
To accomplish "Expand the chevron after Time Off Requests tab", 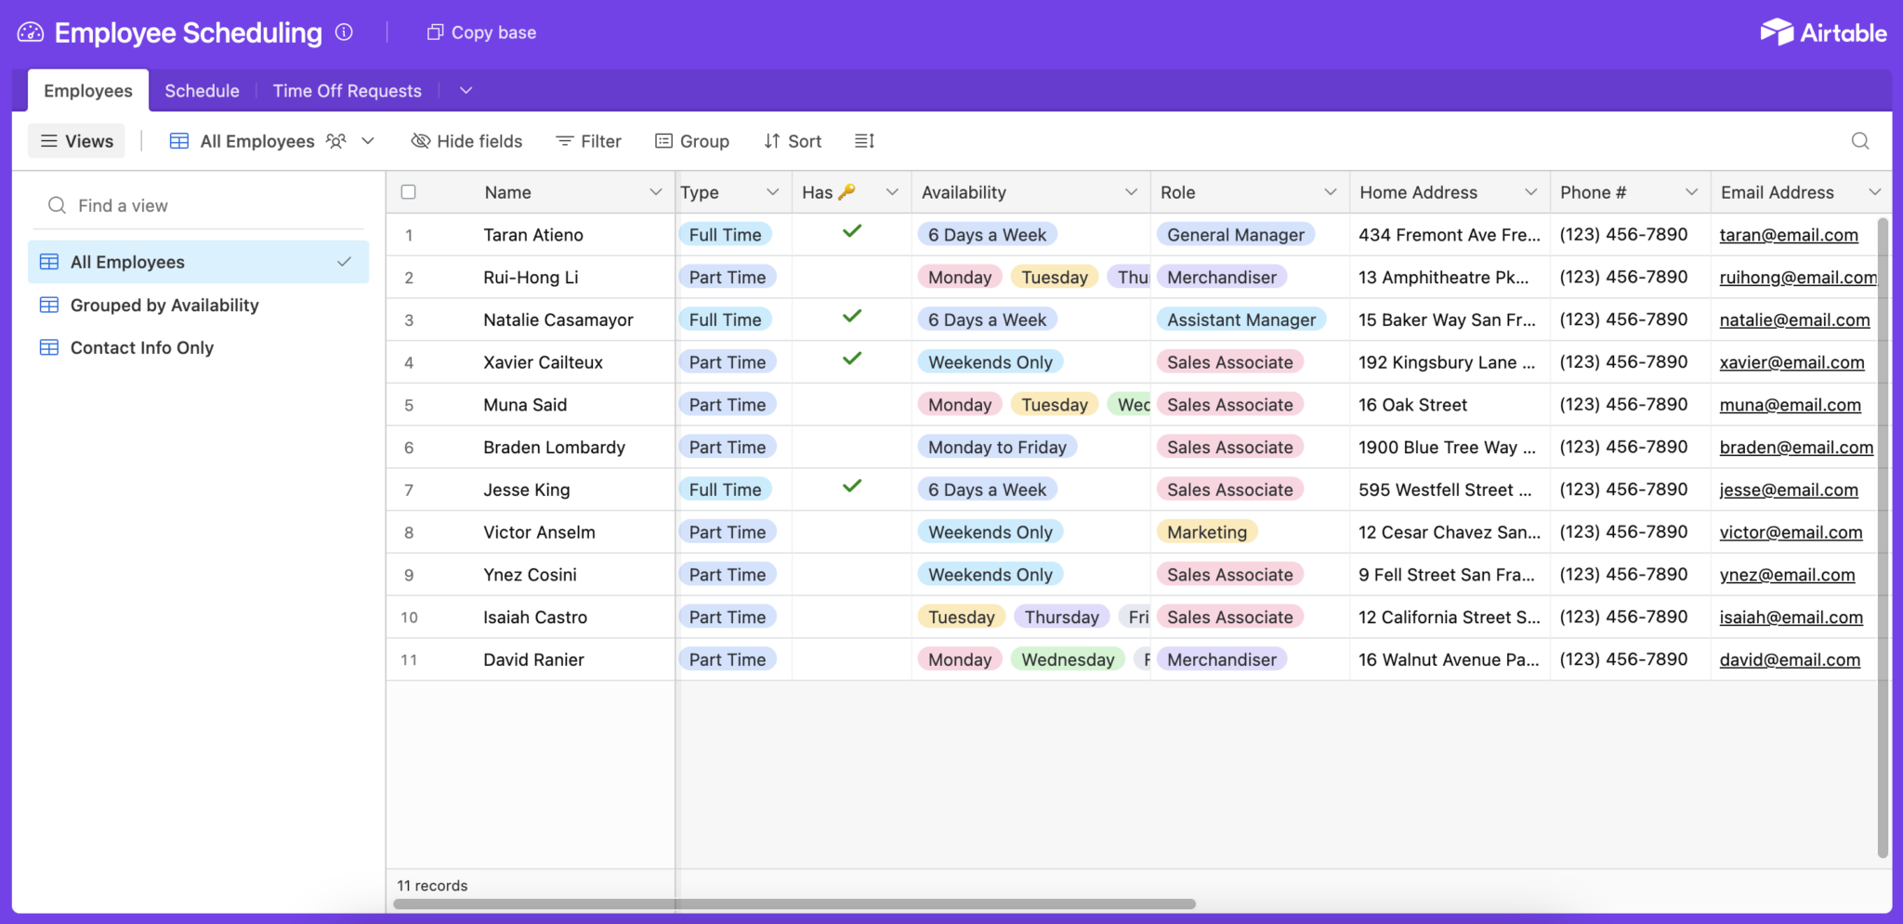I will pyautogui.click(x=465, y=90).
